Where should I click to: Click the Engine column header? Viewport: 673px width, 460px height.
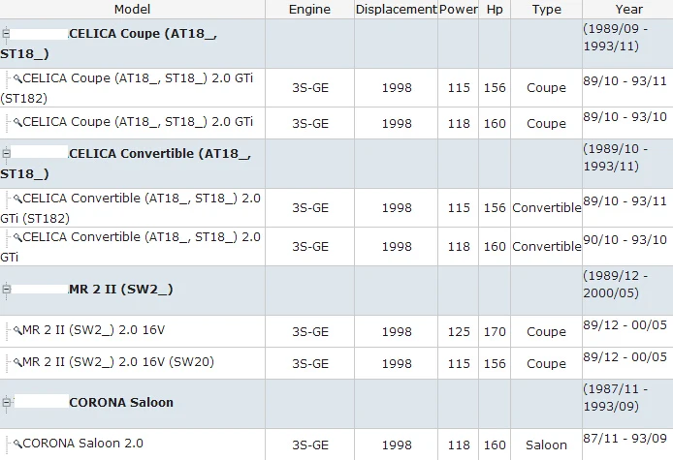[x=309, y=9]
